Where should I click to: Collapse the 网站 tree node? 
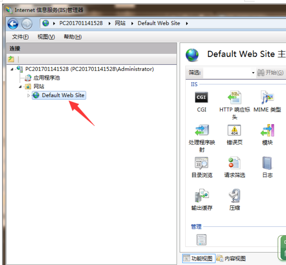20,87
